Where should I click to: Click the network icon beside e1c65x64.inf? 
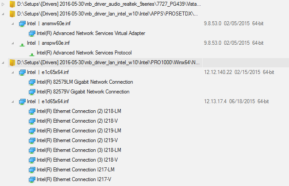tap(22, 73)
